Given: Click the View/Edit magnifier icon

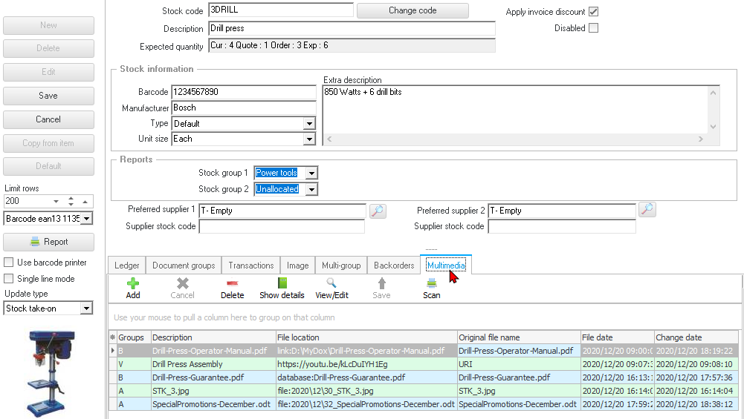Looking at the screenshot, I should [331, 283].
